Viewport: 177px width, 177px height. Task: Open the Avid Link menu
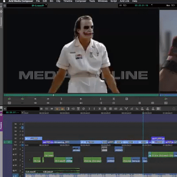(x=124, y=1)
